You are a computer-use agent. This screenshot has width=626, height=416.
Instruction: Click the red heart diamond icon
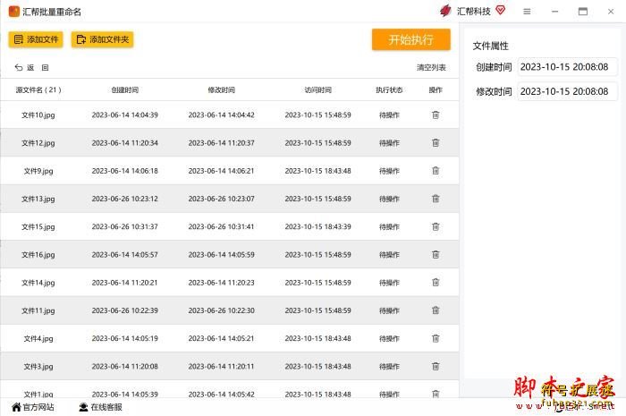pyautogui.click(x=500, y=10)
